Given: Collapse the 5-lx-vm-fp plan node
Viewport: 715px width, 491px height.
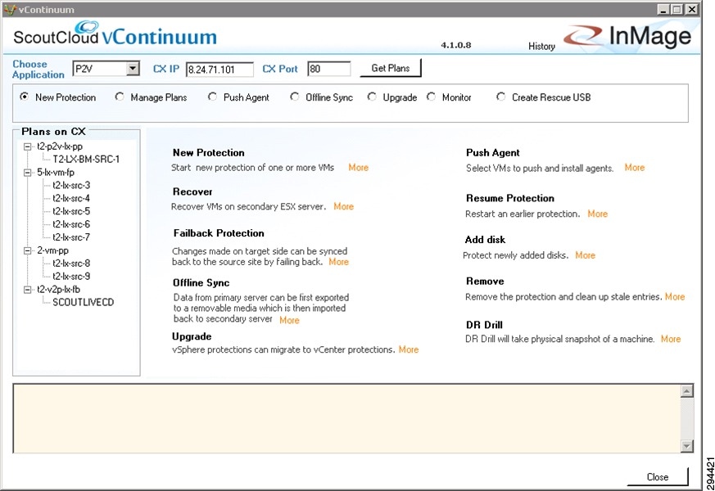Looking at the screenshot, I should 28,173.
